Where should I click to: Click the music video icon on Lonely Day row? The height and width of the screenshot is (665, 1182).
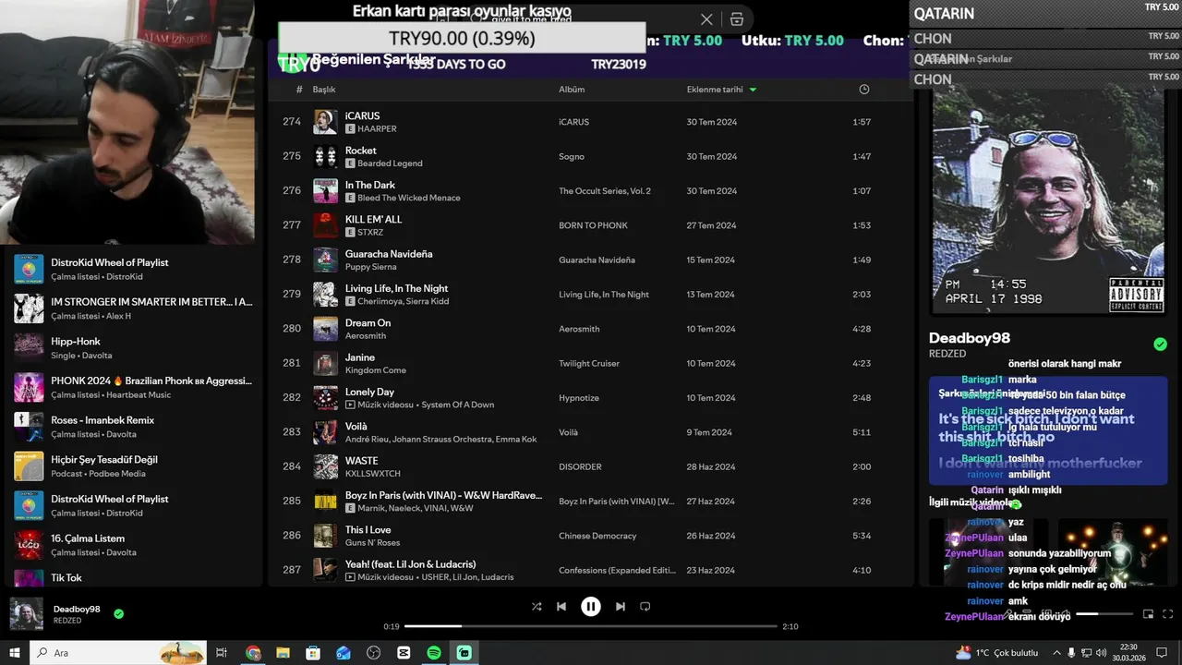coord(350,405)
